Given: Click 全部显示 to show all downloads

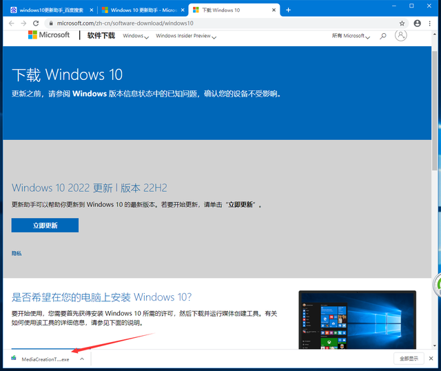Looking at the screenshot, I should (x=409, y=359).
